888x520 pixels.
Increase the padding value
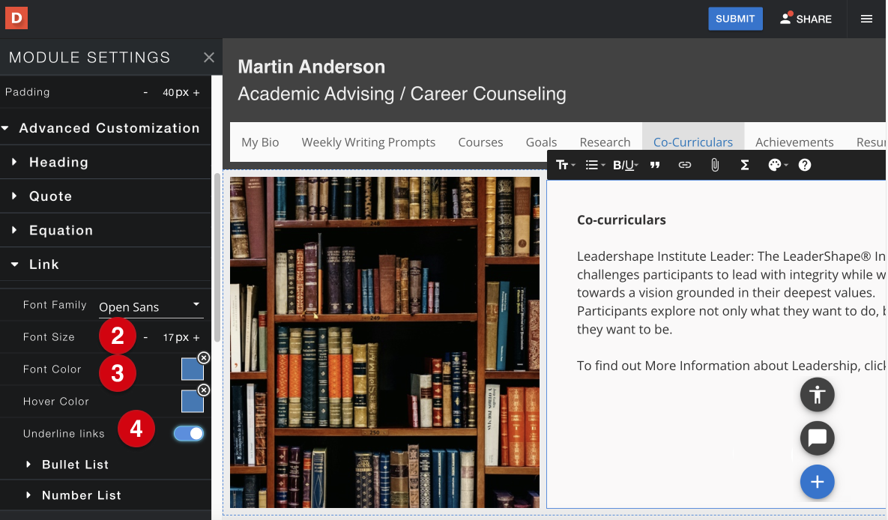[196, 92]
